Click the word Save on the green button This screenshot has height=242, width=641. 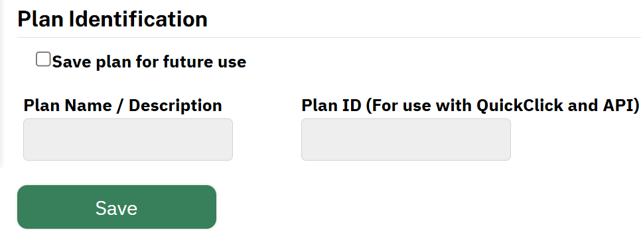117,208
